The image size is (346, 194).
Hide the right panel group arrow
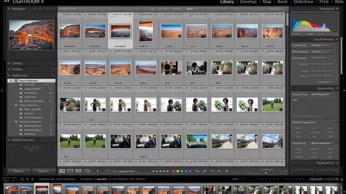(x=344, y=90)
